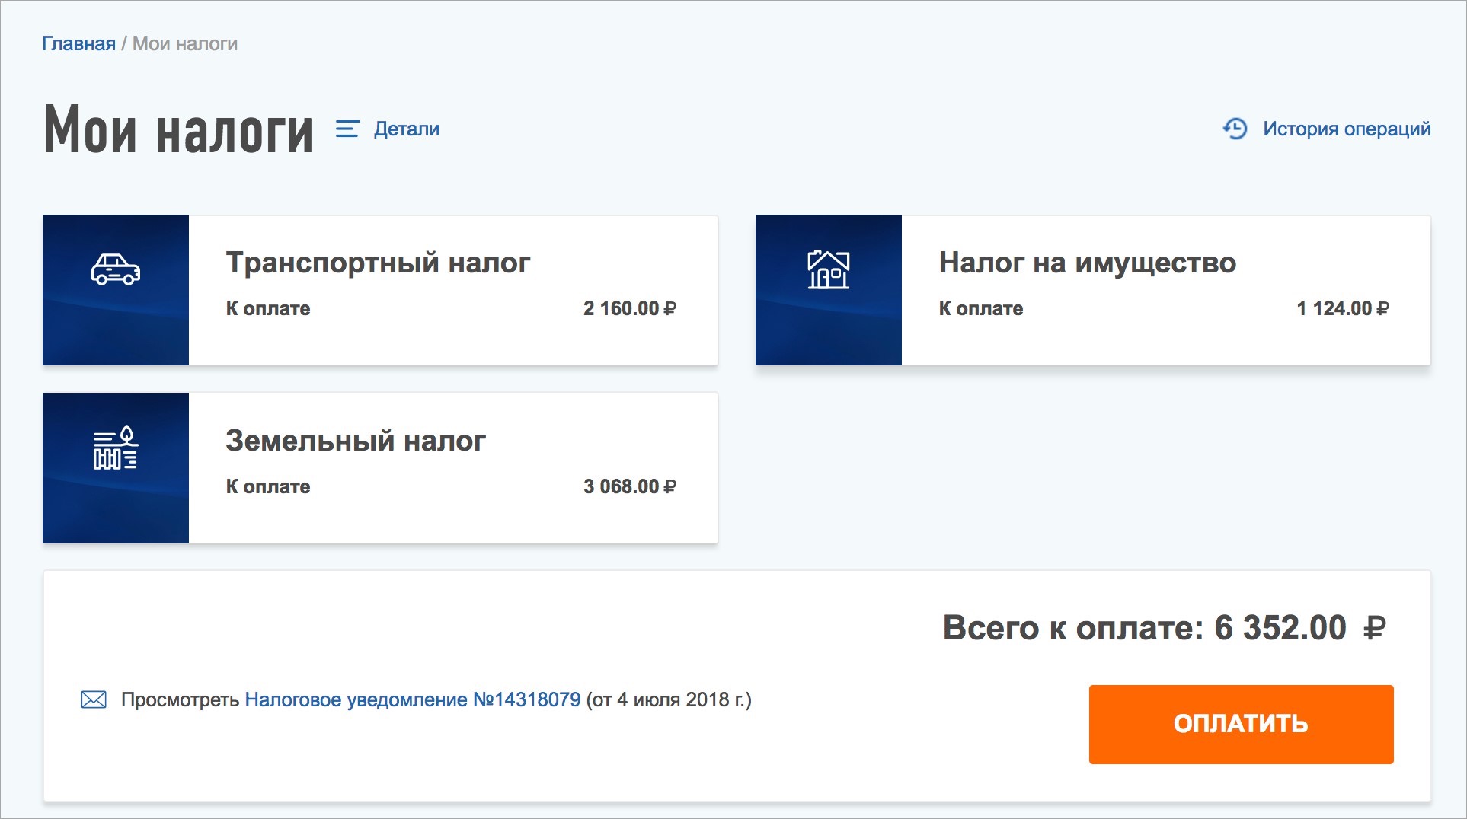The height and width of the screenshot is (819, 1467).
Task: Click the house icon on property tax card
Action: point(828,269)
